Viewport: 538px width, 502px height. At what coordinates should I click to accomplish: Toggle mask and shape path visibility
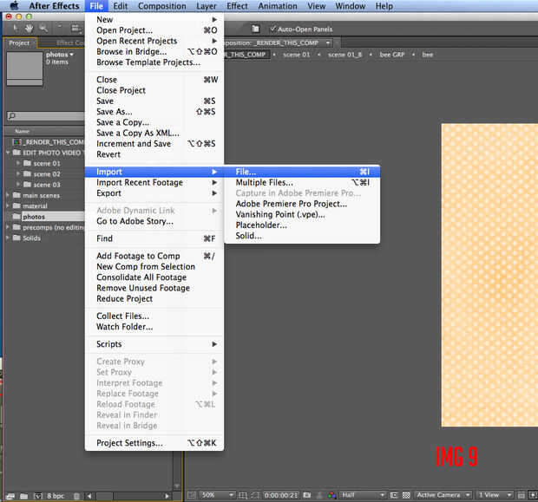(255, 495)
